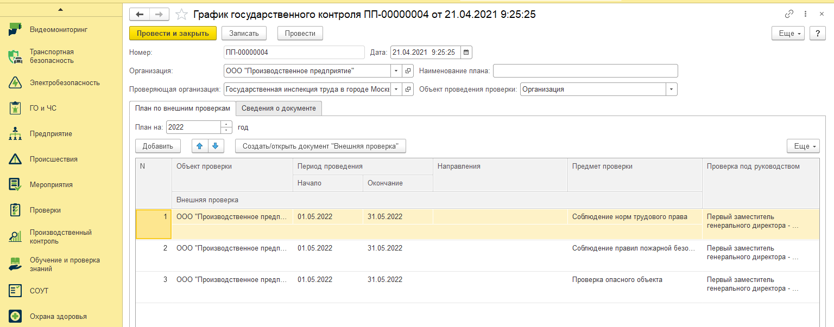Select cell Соблюдение правил пожарной безо...
The image size is (834, 327).
[634, 248]
